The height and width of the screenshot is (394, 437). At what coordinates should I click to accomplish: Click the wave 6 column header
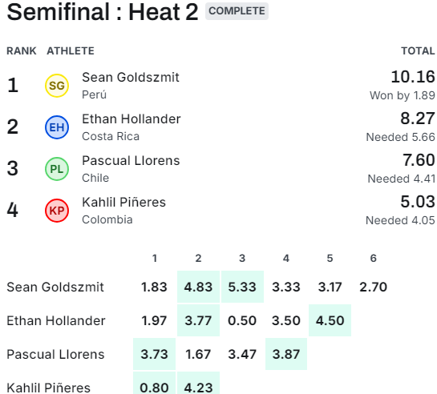point(374,258)
